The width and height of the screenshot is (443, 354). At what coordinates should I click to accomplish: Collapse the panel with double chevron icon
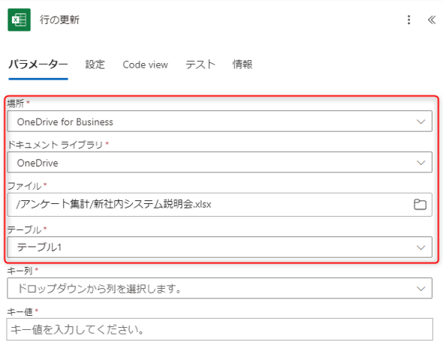432,19
